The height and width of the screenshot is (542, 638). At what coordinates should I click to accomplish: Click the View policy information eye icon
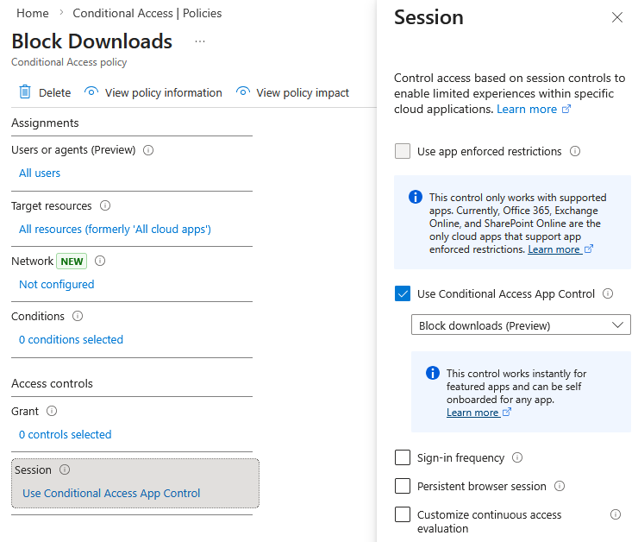tap(91, 92)
